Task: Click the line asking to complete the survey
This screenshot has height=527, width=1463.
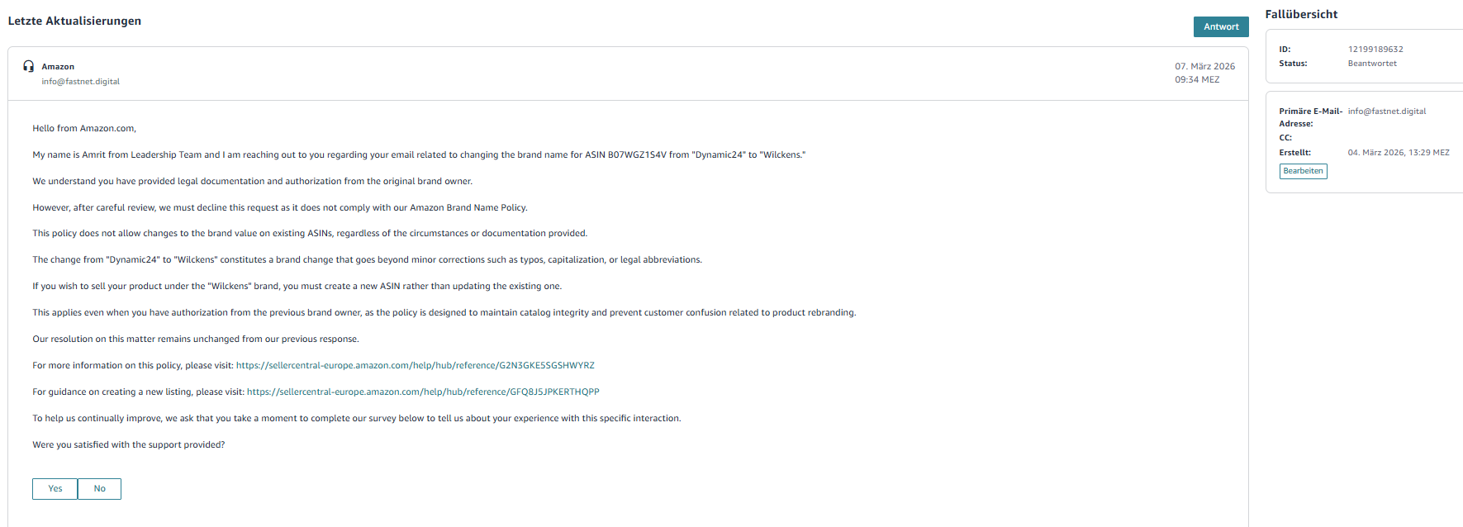Action: point(357,418)
